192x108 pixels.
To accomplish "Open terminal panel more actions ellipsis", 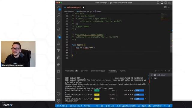I will tap(161, 71).
